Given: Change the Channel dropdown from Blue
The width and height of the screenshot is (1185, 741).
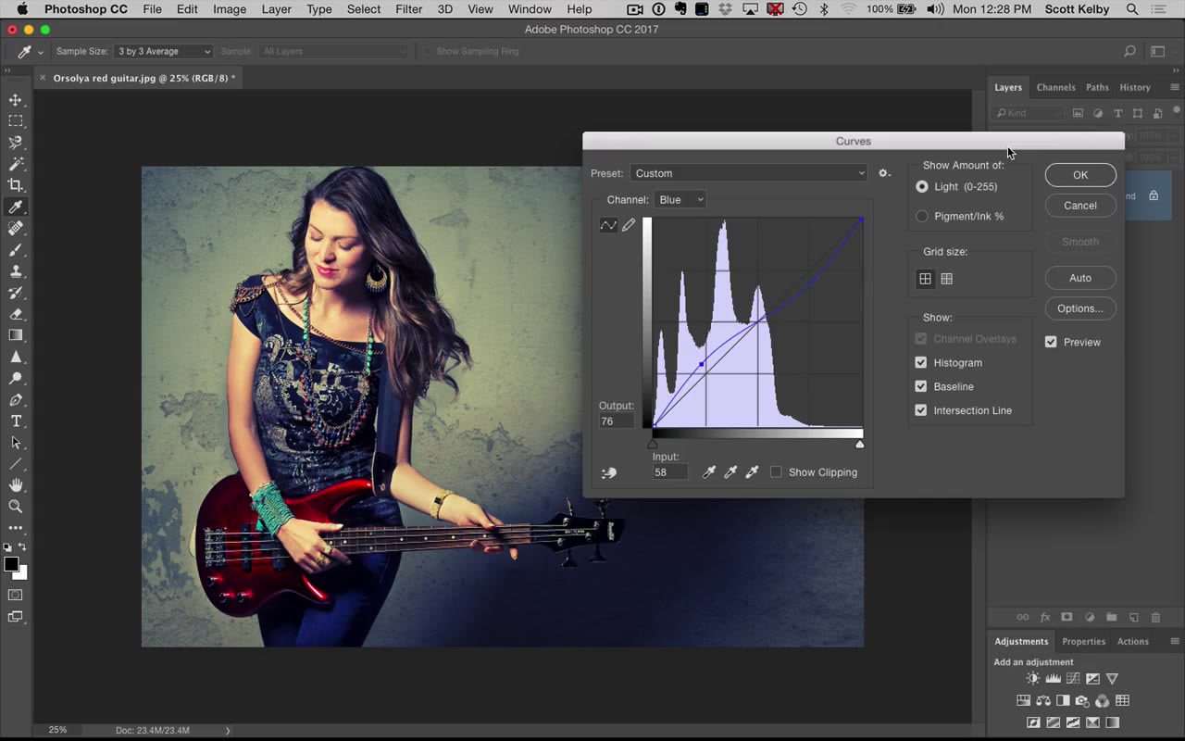Looking at the screenshot, I should pos(680,199).
